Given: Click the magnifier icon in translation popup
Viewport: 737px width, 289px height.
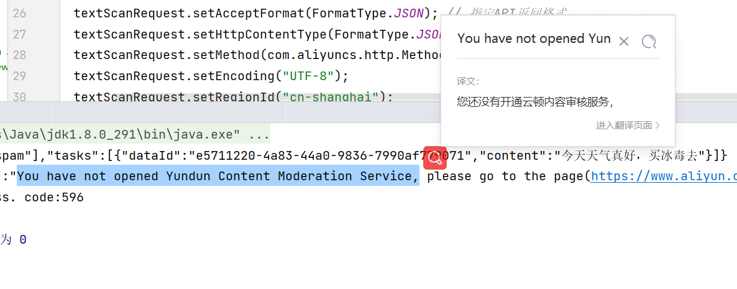Looking at the screenshot, I should (649, 42).
